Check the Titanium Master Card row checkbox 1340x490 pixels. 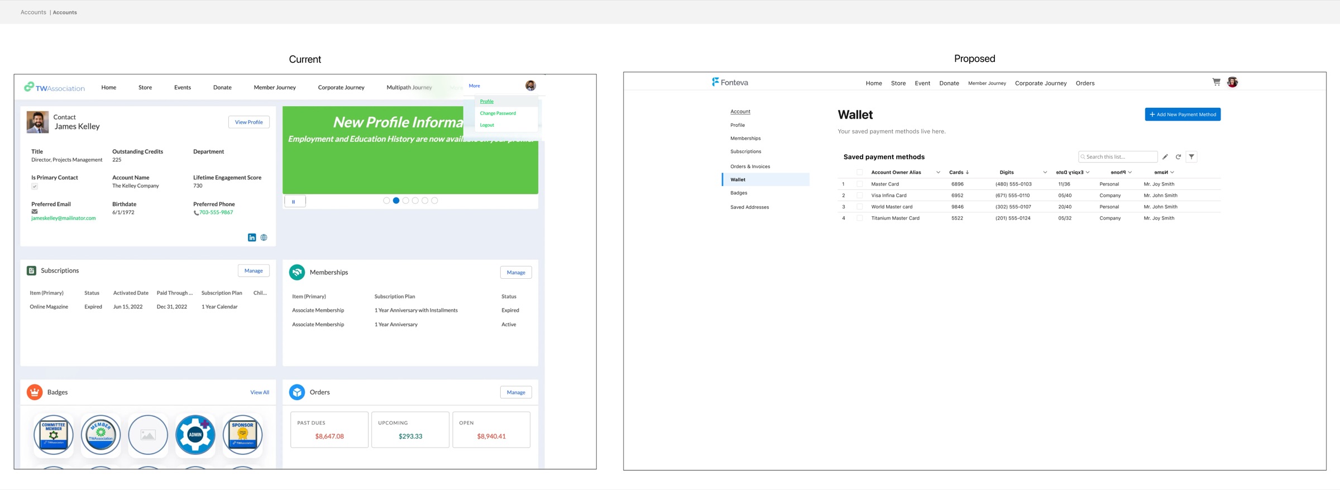tap(860, 218)
